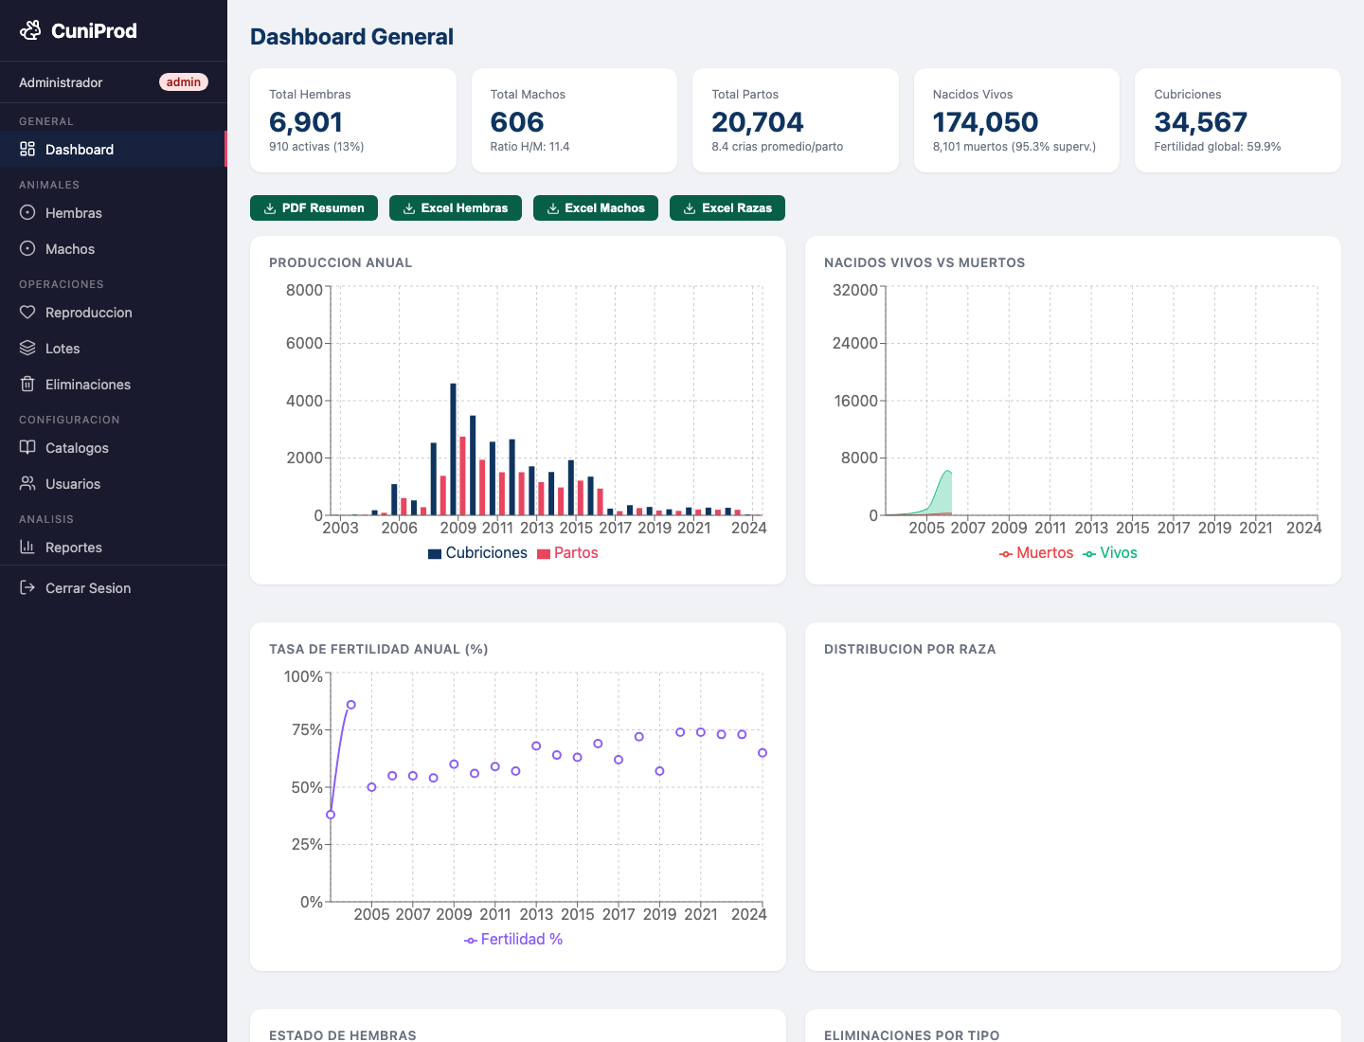This screenshot has height=1042, width=1364.
Task: Click download icon on Excel Razas button
Action: coord(690,208)
